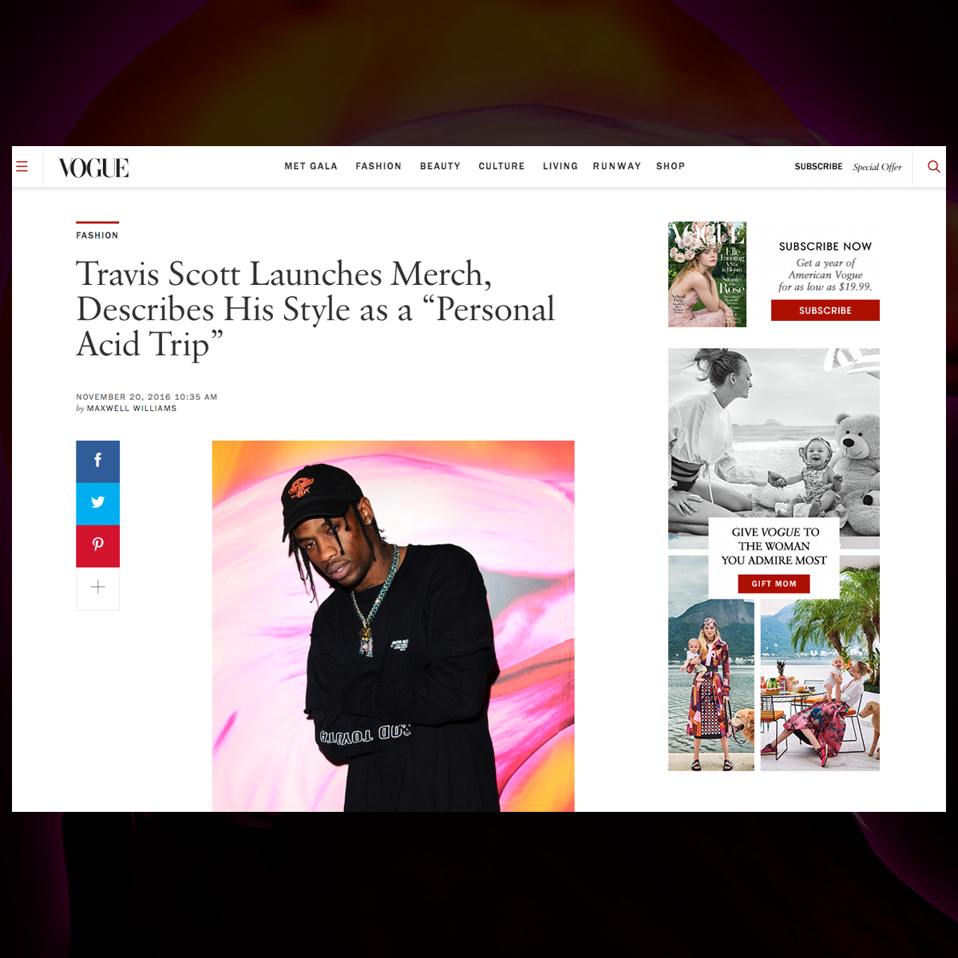Open author Maxwell Williams link

pos(132,408)
